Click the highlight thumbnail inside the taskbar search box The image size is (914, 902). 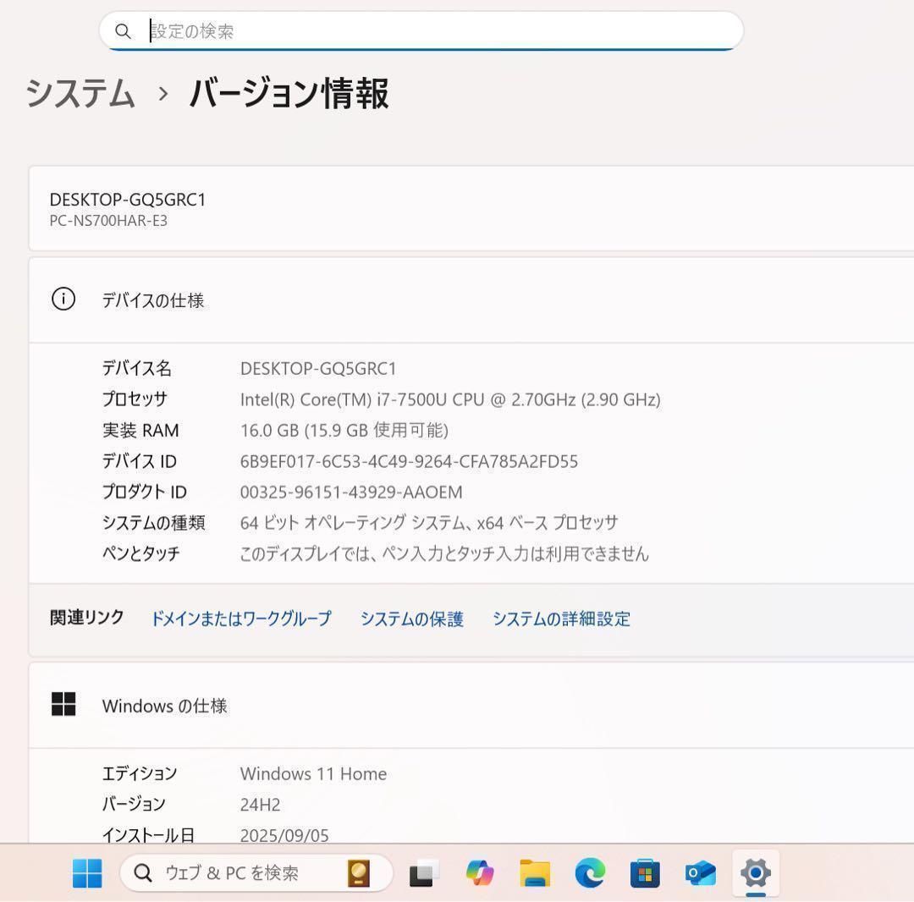point(359,872)
